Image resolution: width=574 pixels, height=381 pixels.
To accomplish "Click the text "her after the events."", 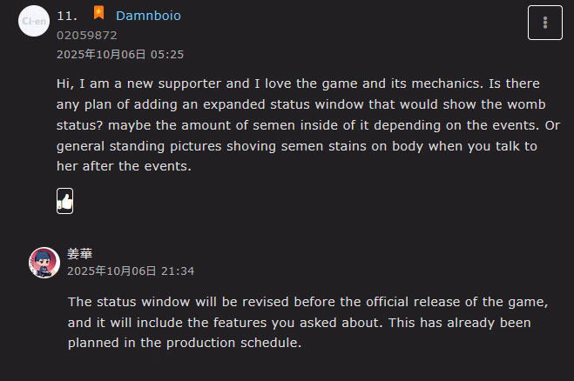I will [x=123, y=167].
